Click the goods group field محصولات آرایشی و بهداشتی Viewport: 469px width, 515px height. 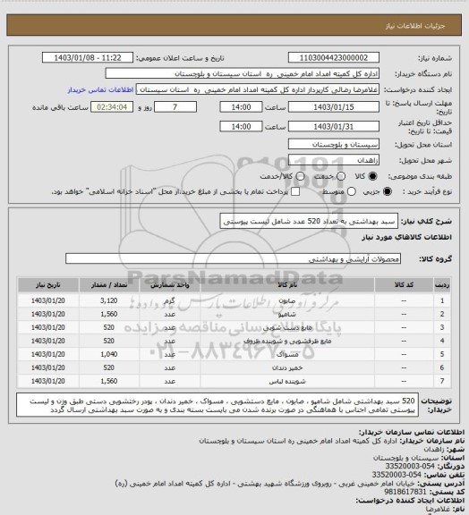[233, 258]
